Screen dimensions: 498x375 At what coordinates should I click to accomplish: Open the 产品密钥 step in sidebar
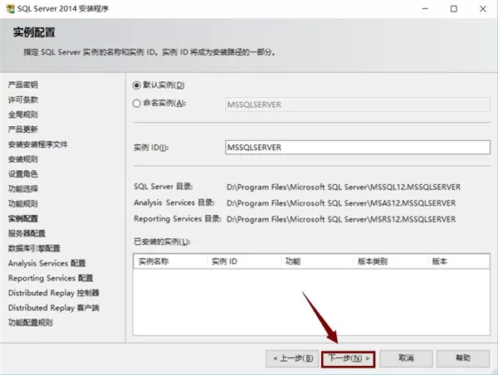[x=23, y=85]
